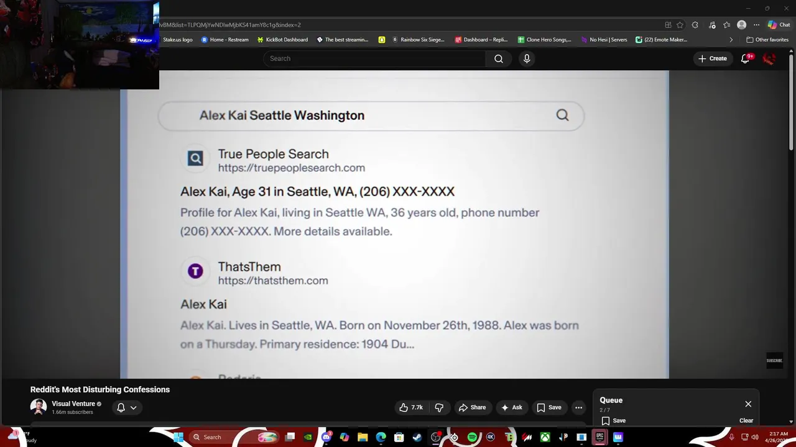Open YouTube notifications bell with 9+ badge

point(746,58)
